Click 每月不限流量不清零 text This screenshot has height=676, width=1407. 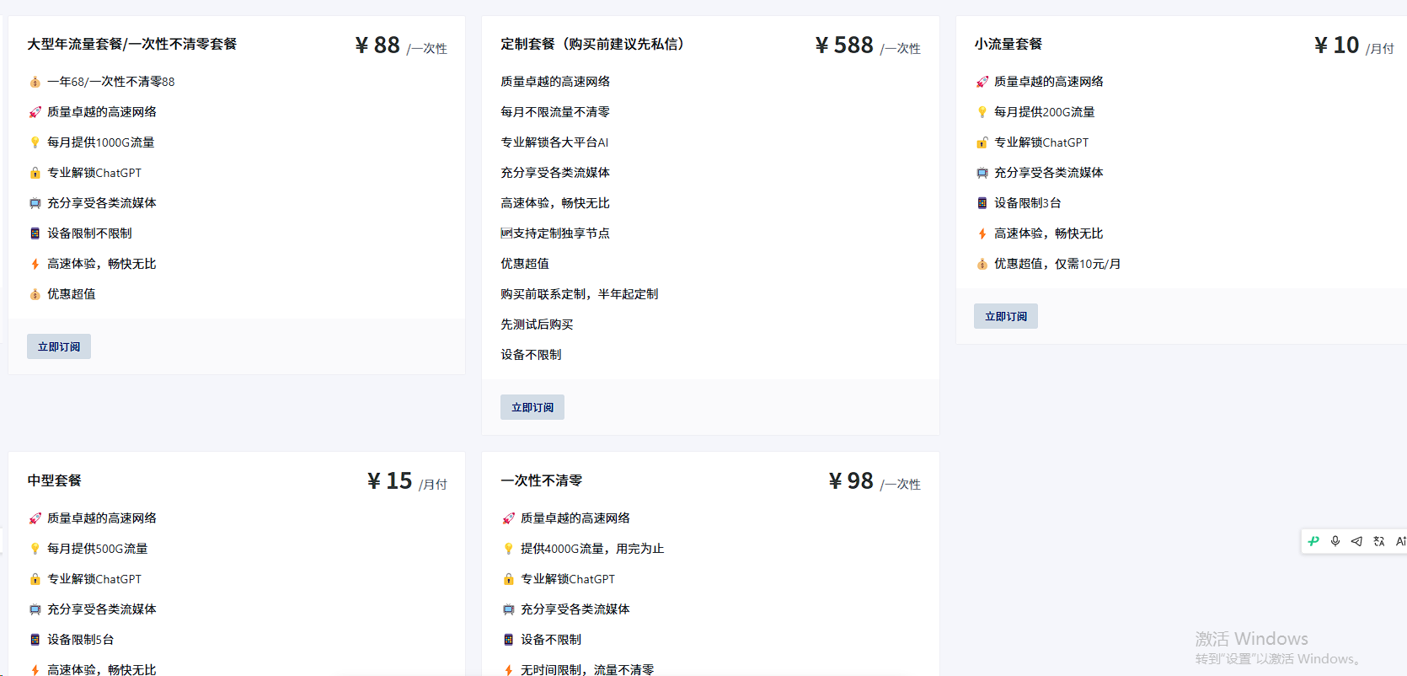click(x=555, y=112)
